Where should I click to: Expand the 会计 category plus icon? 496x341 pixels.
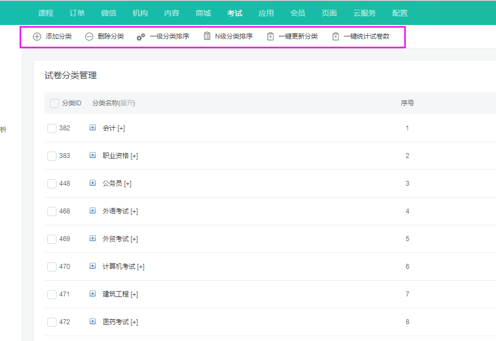pyautogui.click(x=92, y=128)
